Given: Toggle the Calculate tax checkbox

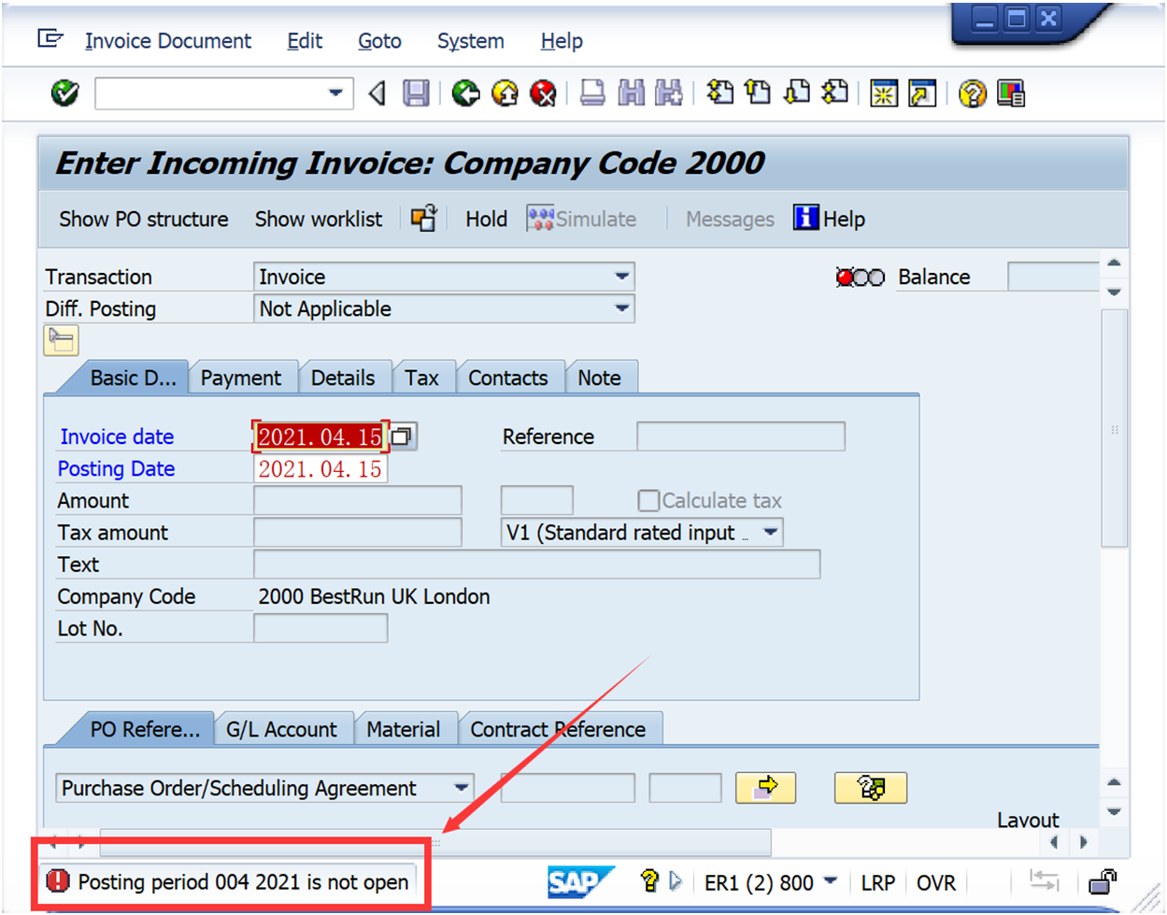Looking at the screenshot, I should point(648,501).
